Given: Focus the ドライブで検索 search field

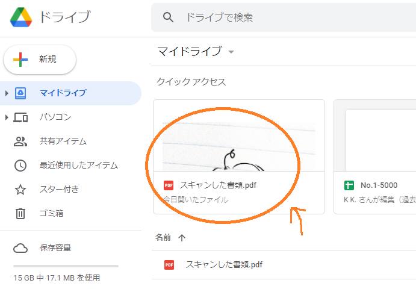Looking at the screenshot, I should tap(284, 17).
